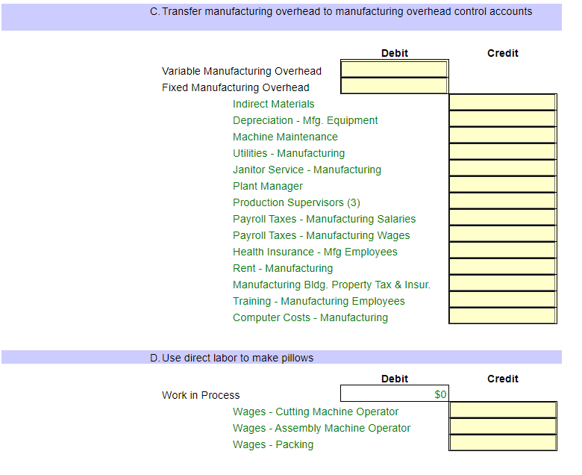This screenshot has width=582, height=475.
Task: Click 'Indirect Materials' account label
Action: (x=273, y=104)
